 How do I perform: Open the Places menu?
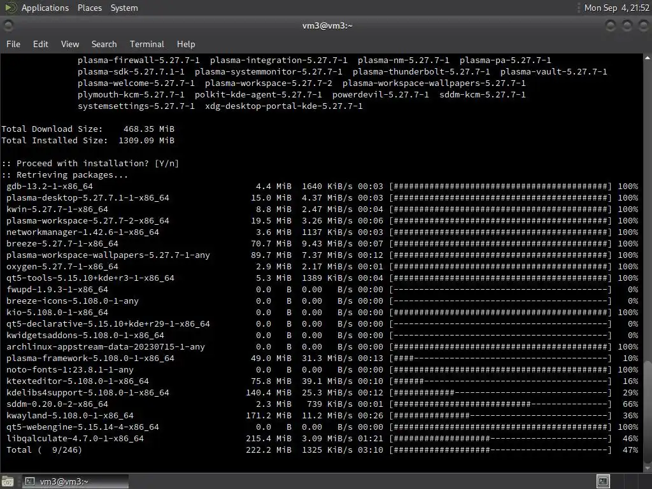point(89,8)
